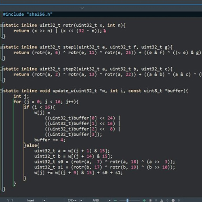202x202 pixels.
Task: Click the "uint32_t s0" rotr line
Action: 105,162
